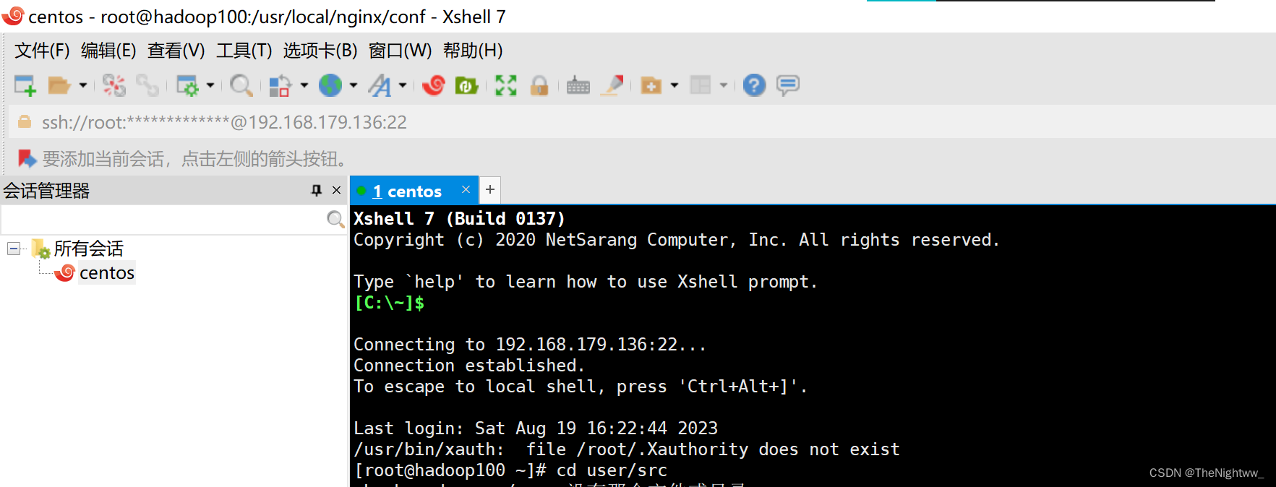Expand the Properties dropdown arrow
Image resolution: width=1276 pixels, height=487 pixels.
point(210,85)
